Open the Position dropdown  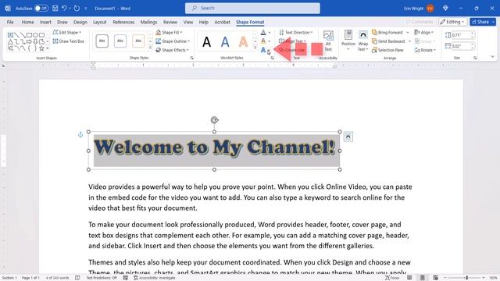(348, 41)
